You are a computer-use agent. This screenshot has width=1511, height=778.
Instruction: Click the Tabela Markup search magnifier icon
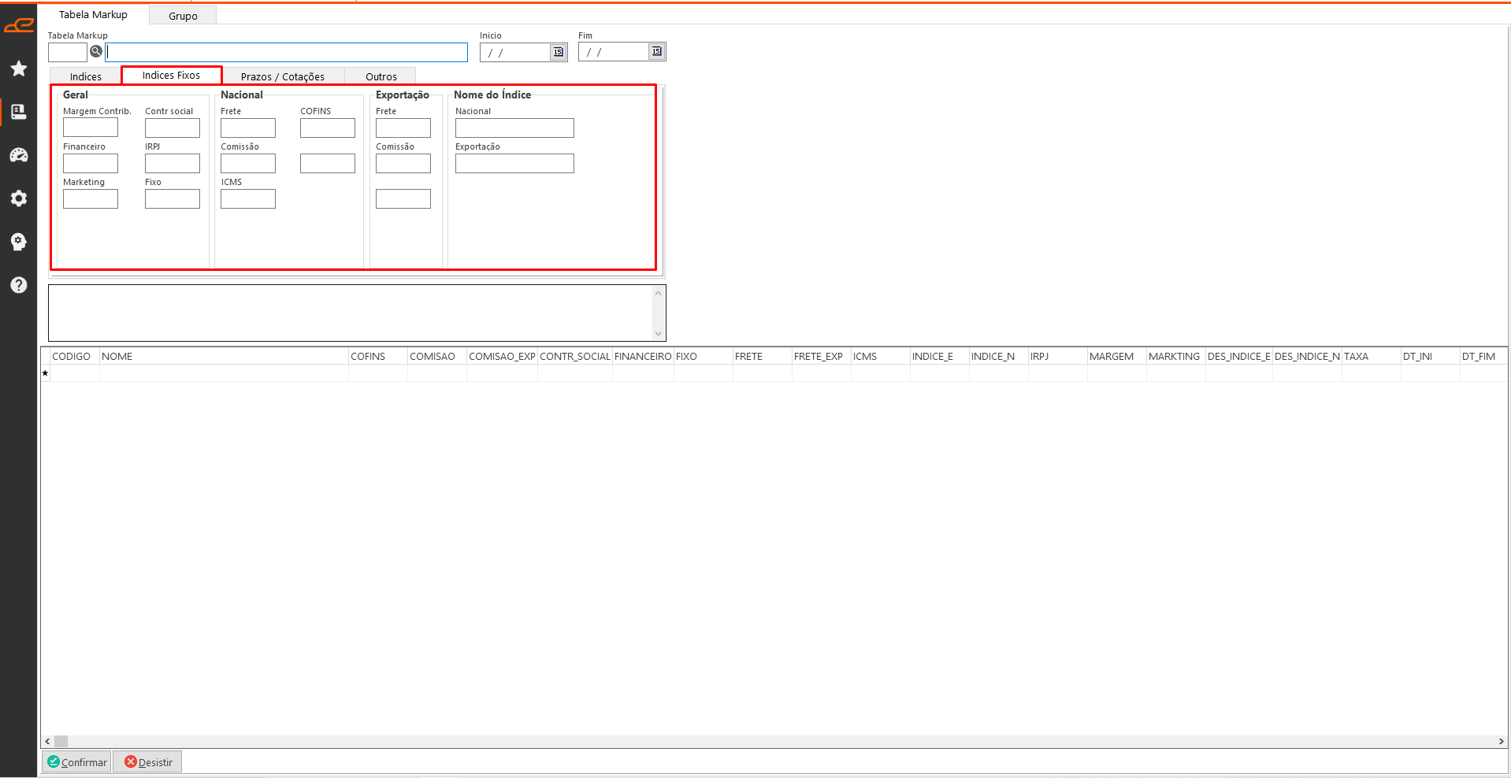coord(96,52)
